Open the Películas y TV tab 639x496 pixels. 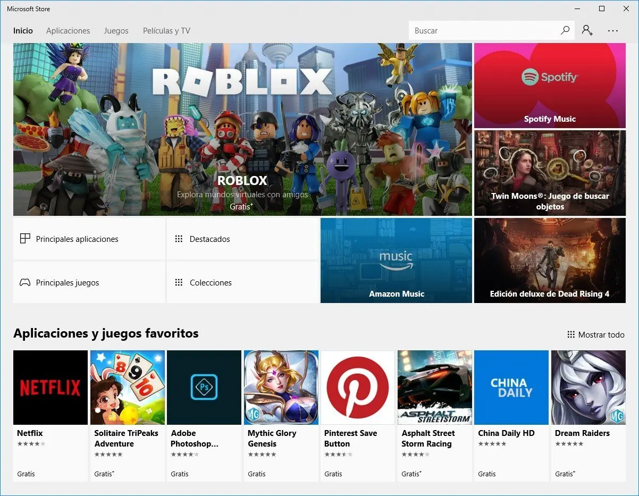point(166,31)
